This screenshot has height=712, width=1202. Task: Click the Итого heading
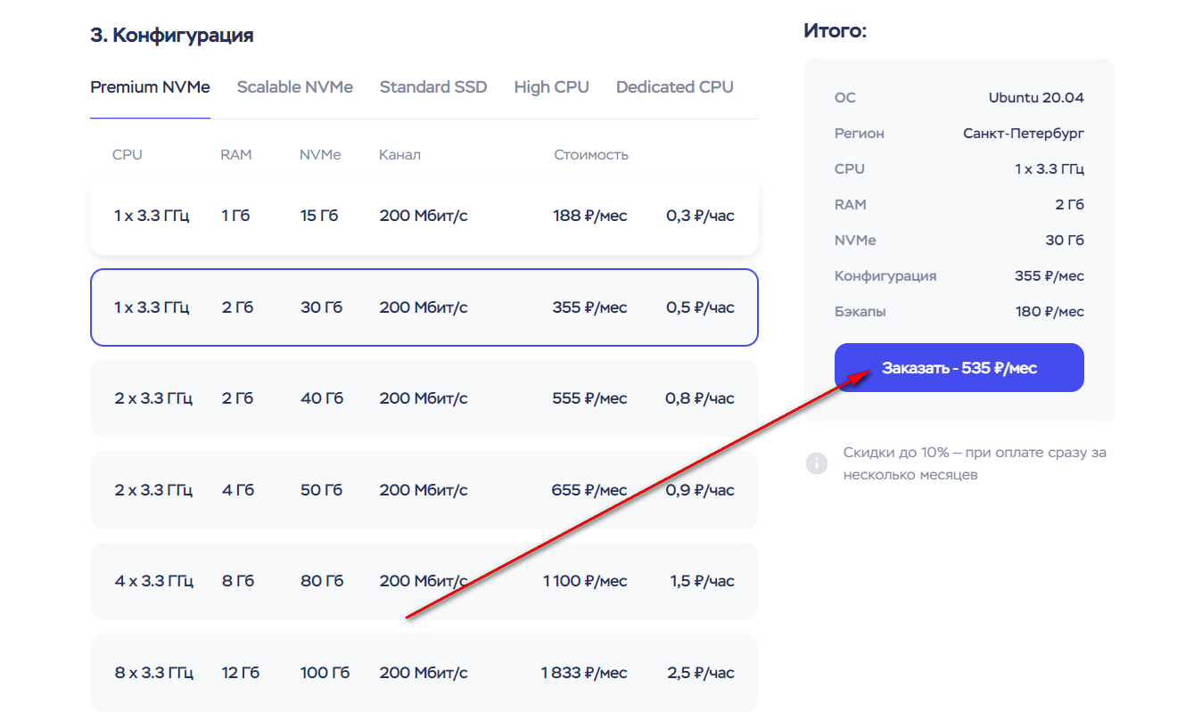835,31
